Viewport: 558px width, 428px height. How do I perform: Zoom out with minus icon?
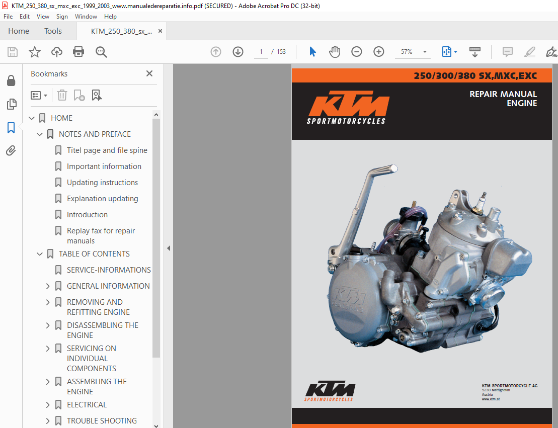(356, 52)
